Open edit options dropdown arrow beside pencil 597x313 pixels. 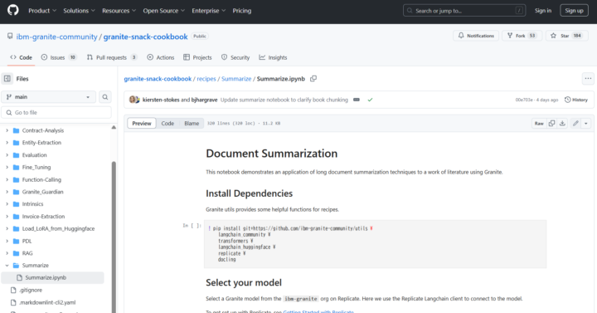pos(586,123)
